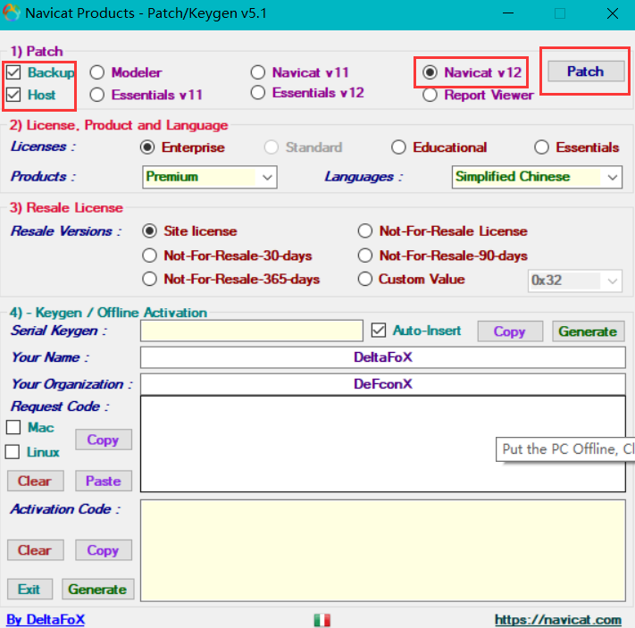Select Navicat v12 radio option
This screenshot has width=635, height=628.
[x=430, y=72]
